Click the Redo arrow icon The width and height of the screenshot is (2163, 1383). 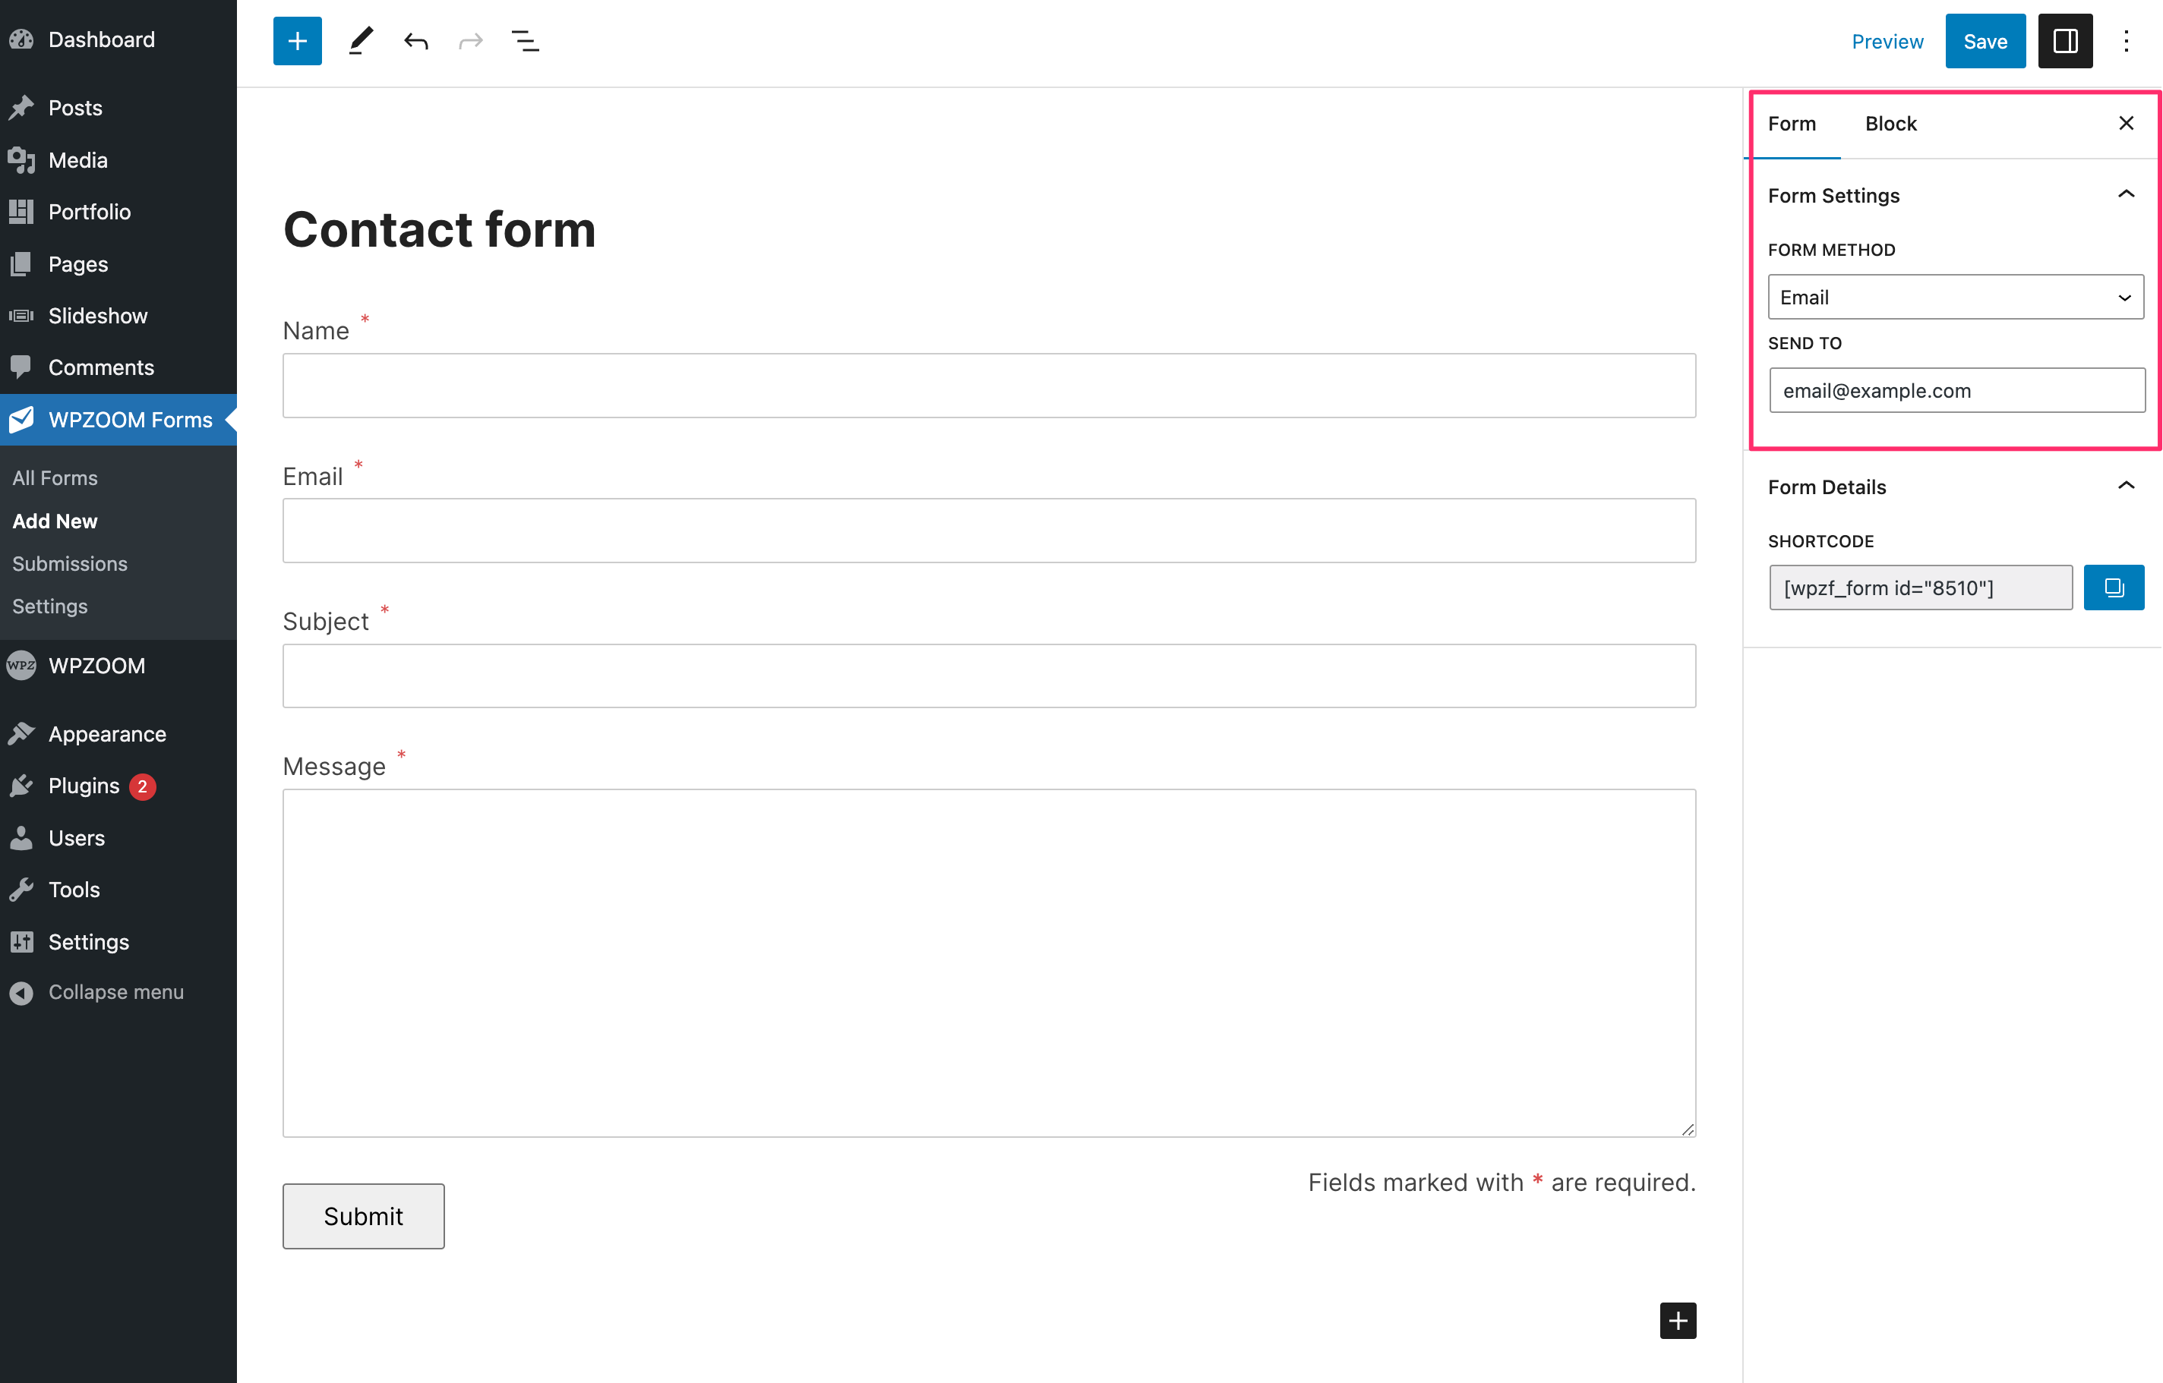pos(471,41)
